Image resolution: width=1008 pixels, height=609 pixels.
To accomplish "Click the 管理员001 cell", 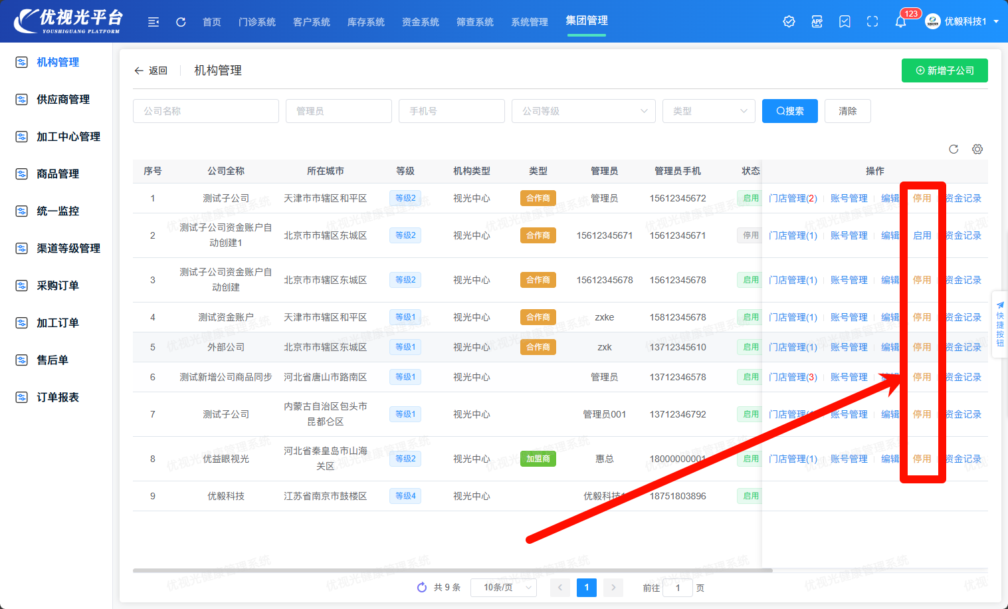I will [x=605, y=414].
